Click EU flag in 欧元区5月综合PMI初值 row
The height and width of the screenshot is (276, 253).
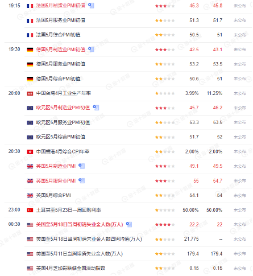pos(30,137)
